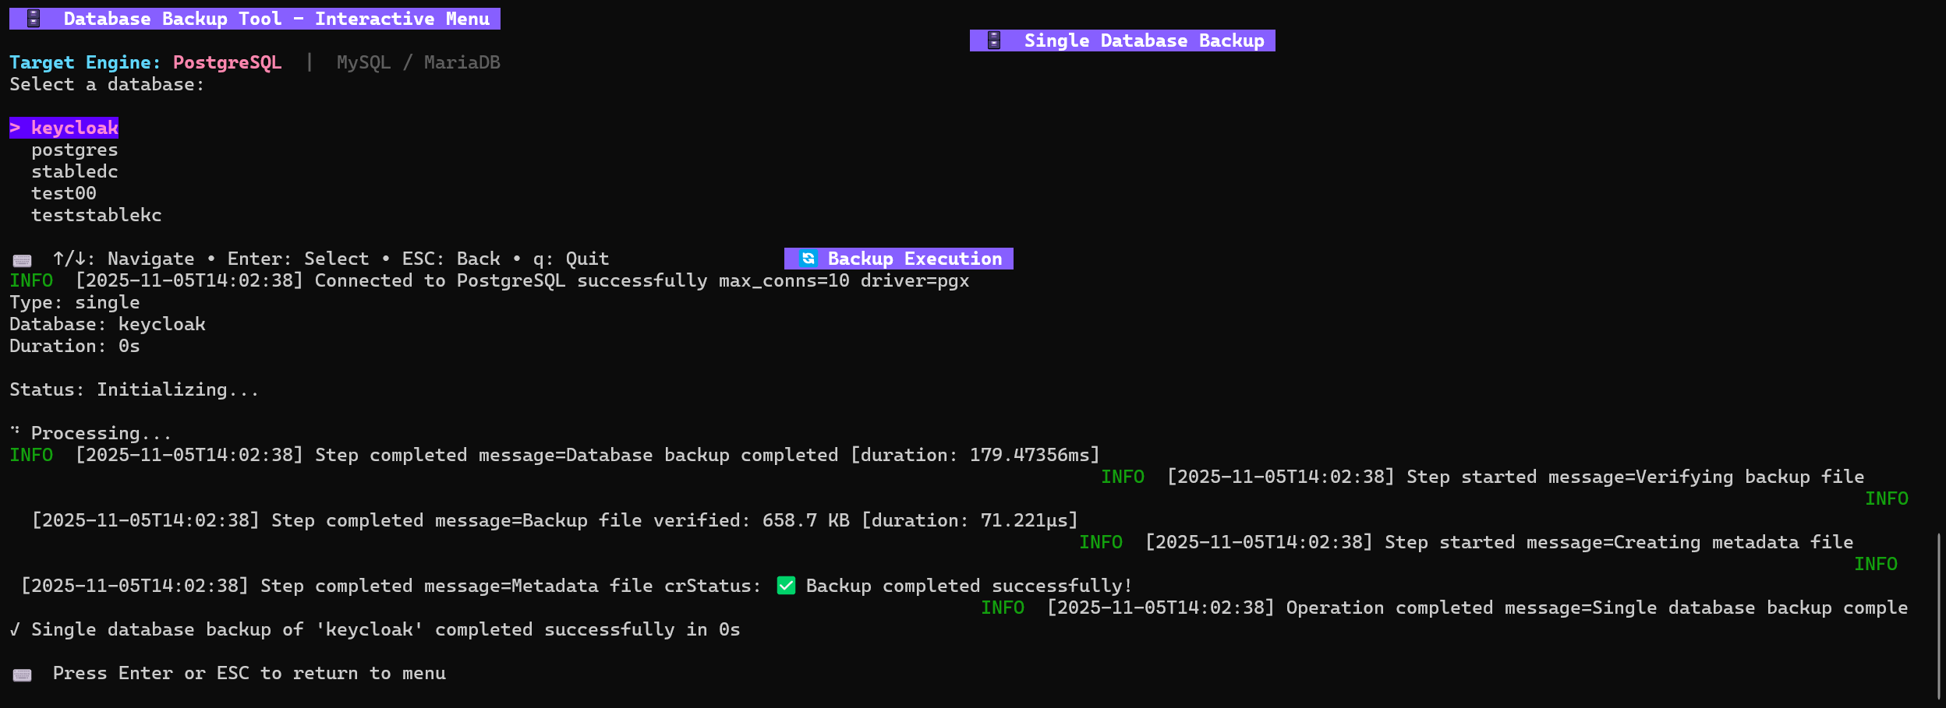Click the spinner icon next to Processing
The image size is (1946, 708).
coord(15,430)
